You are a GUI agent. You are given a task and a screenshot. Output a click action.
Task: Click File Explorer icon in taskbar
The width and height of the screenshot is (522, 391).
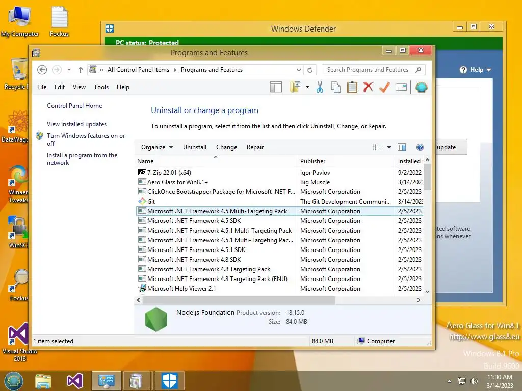43,381
